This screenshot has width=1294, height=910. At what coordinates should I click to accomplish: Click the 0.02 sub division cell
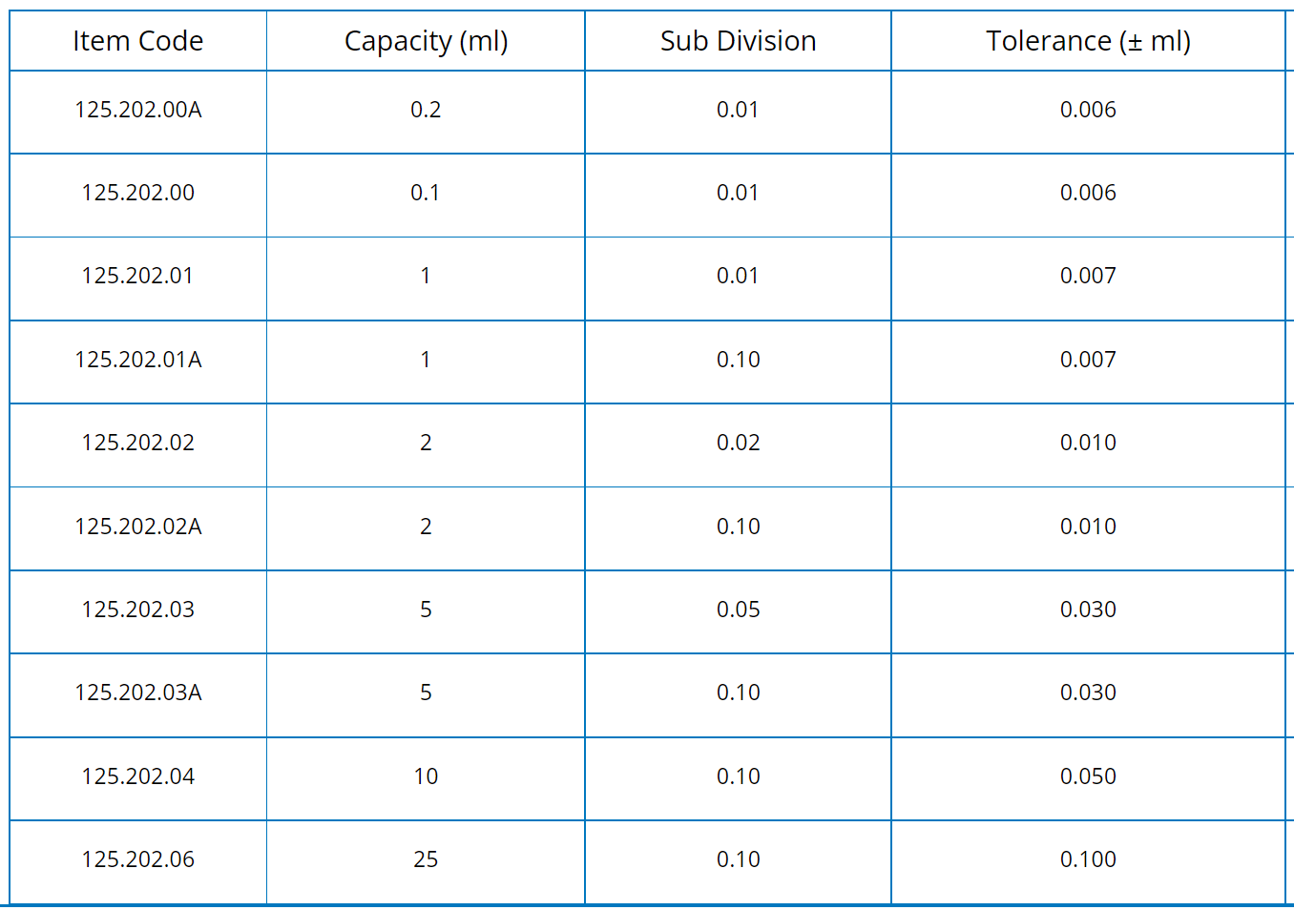[x=738, y=443]
